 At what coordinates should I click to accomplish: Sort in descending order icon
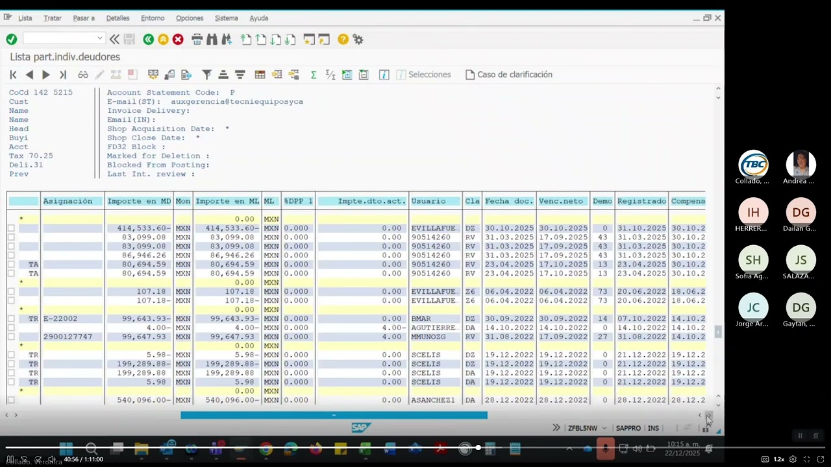[x=240, y=75]
